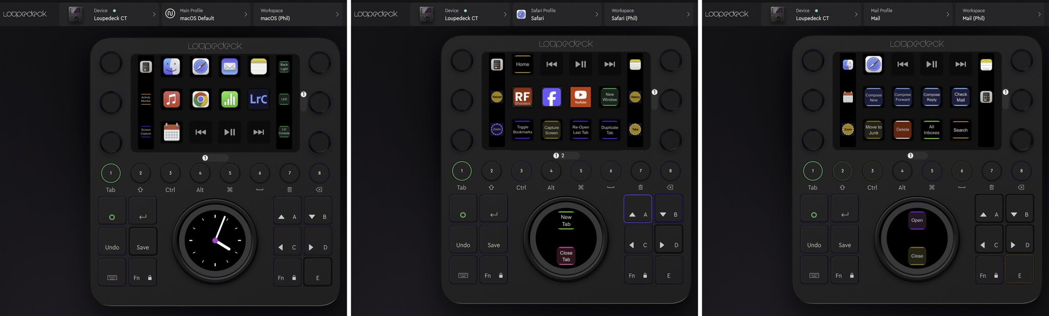Click the Back Light control
Screen dimensions: 1049x316
point(284,66)
